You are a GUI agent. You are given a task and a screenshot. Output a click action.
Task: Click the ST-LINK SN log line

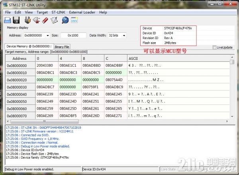pos(43,128)
